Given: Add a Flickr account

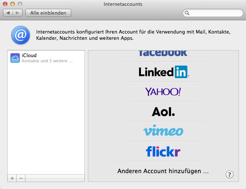Looking at the screenshot, I should [x=163, y=151].
